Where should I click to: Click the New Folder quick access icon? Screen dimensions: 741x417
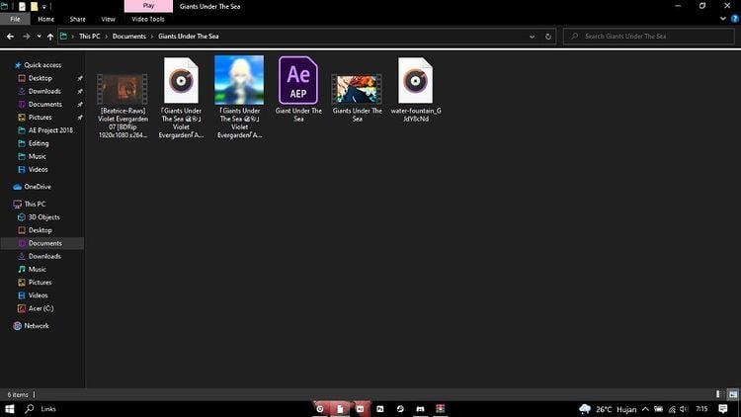[x=34, y=7]
